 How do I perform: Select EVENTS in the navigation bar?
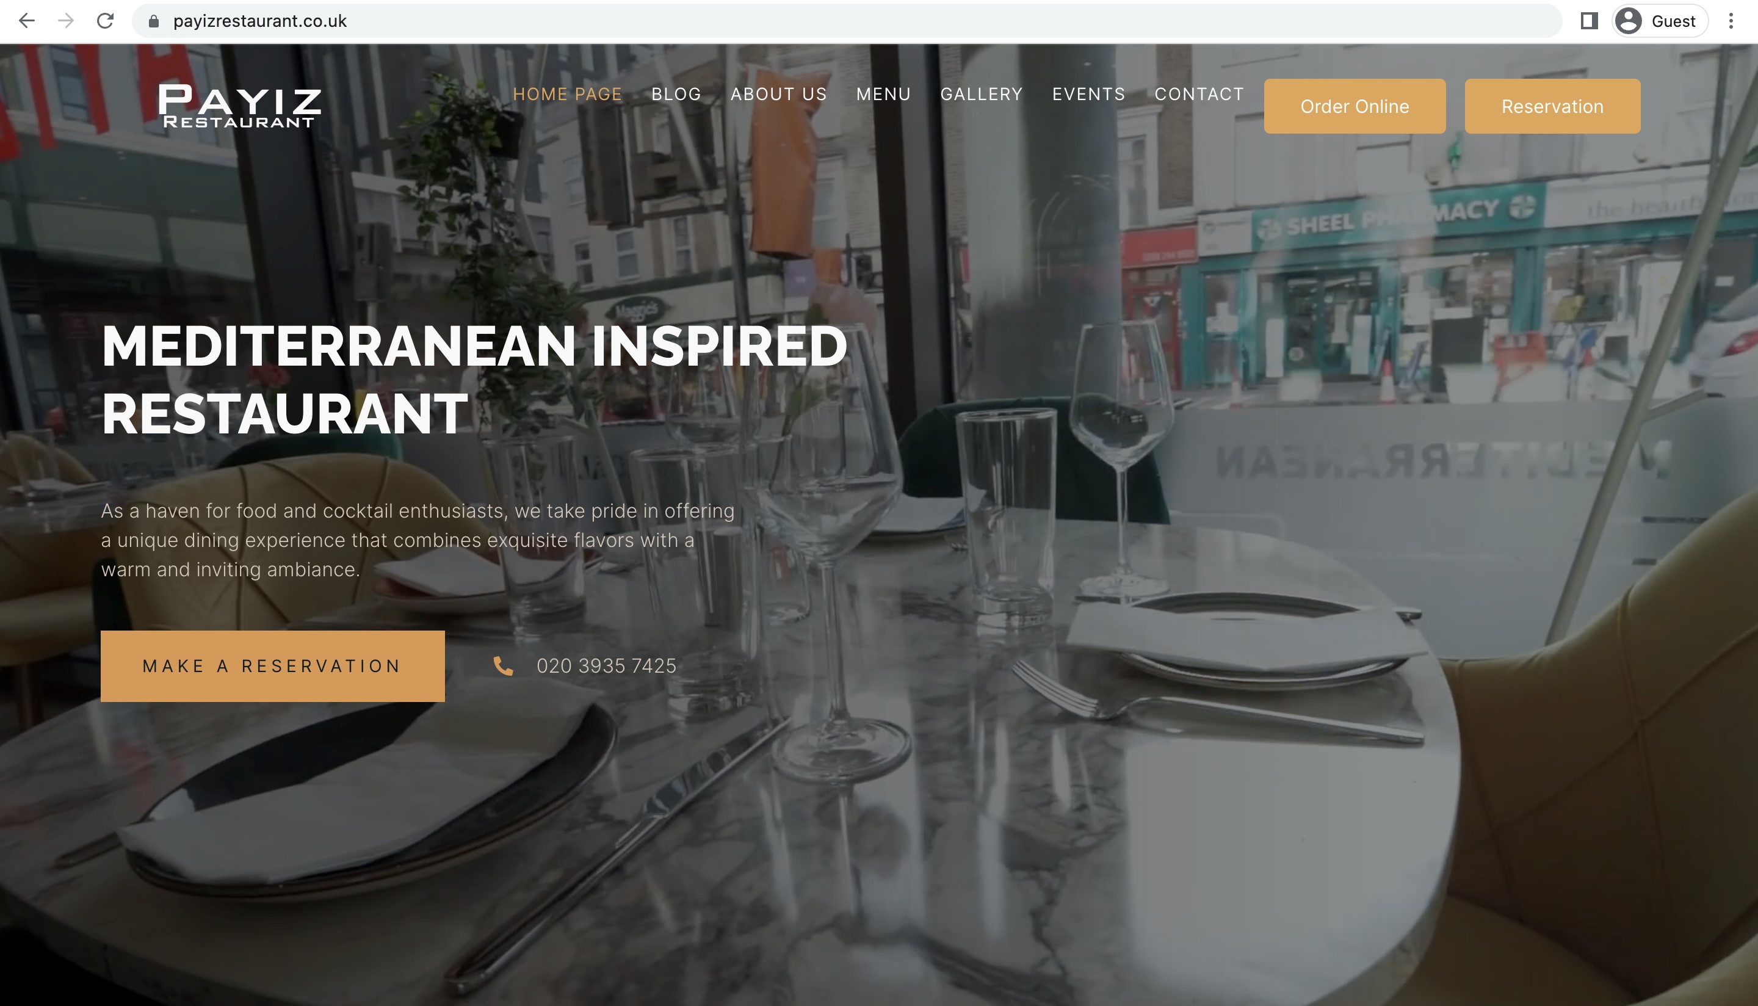(x=1088, y=94)
